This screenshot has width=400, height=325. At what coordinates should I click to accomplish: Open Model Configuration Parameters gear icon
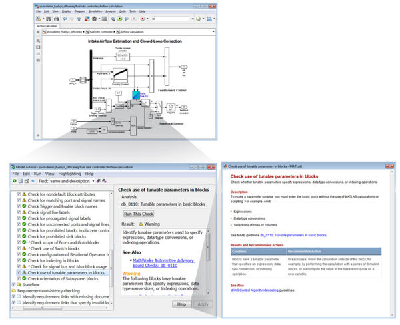point(95,19)
